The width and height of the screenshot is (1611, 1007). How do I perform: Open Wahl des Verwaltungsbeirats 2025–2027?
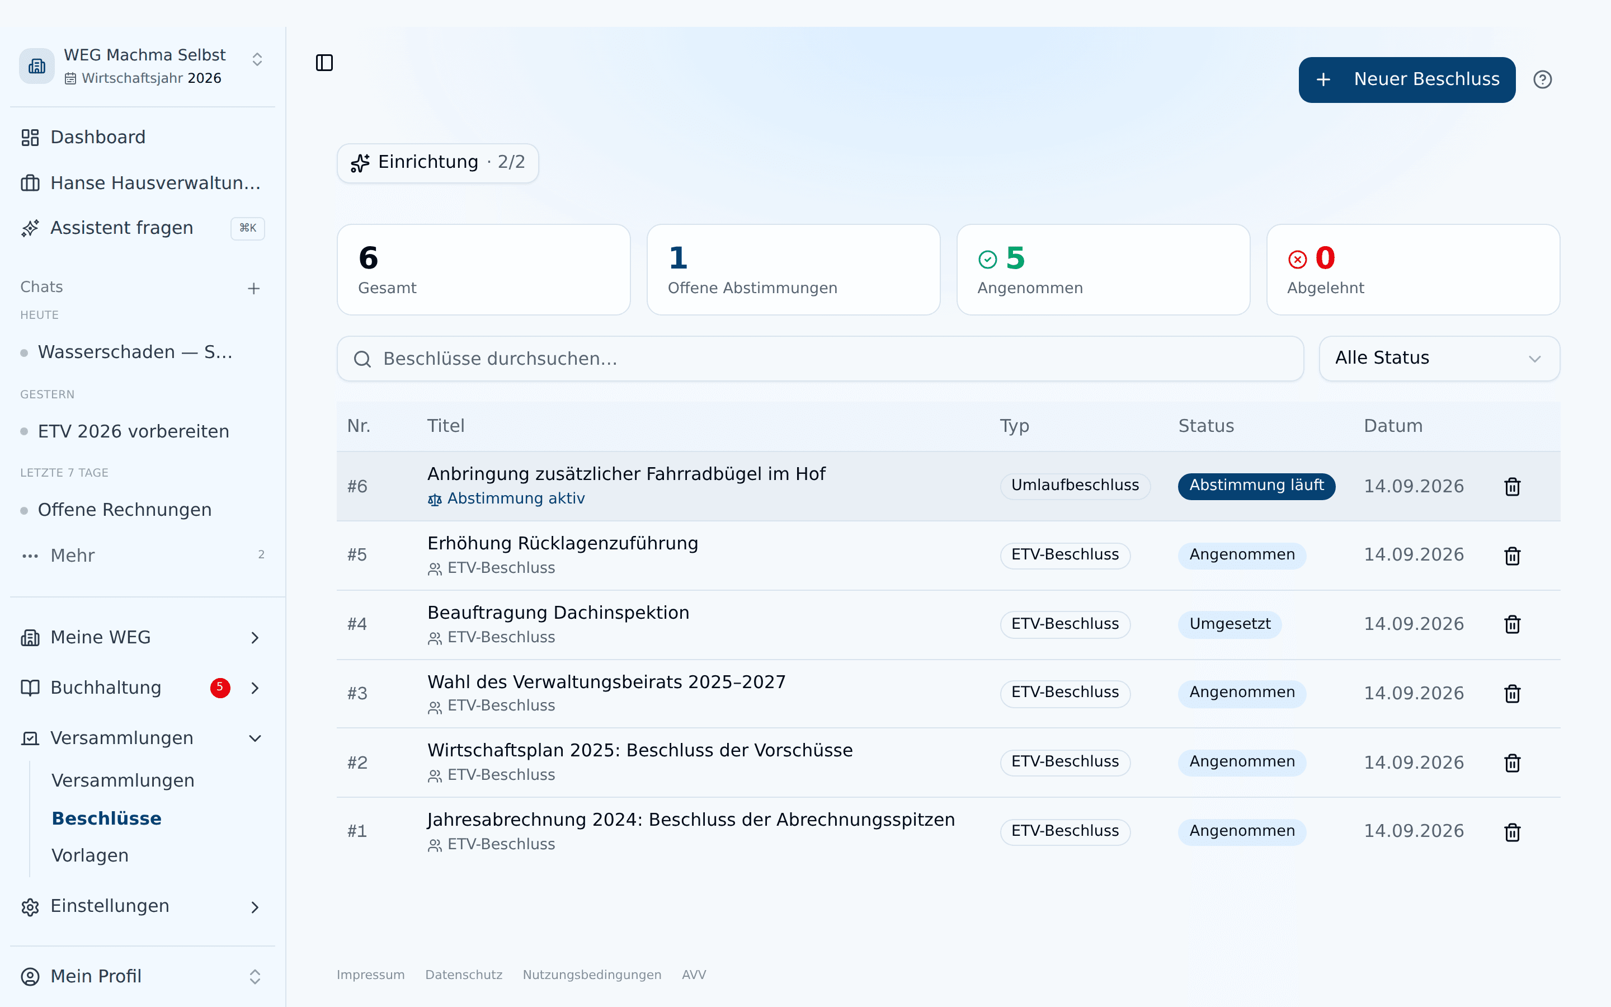606,682
